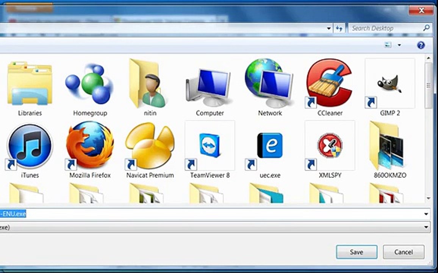Click the "Homegroup" label text
The image size is (438, 273).
90,113
